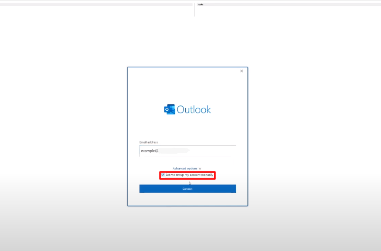Collapse the Advanced options expander

(187, 168)
